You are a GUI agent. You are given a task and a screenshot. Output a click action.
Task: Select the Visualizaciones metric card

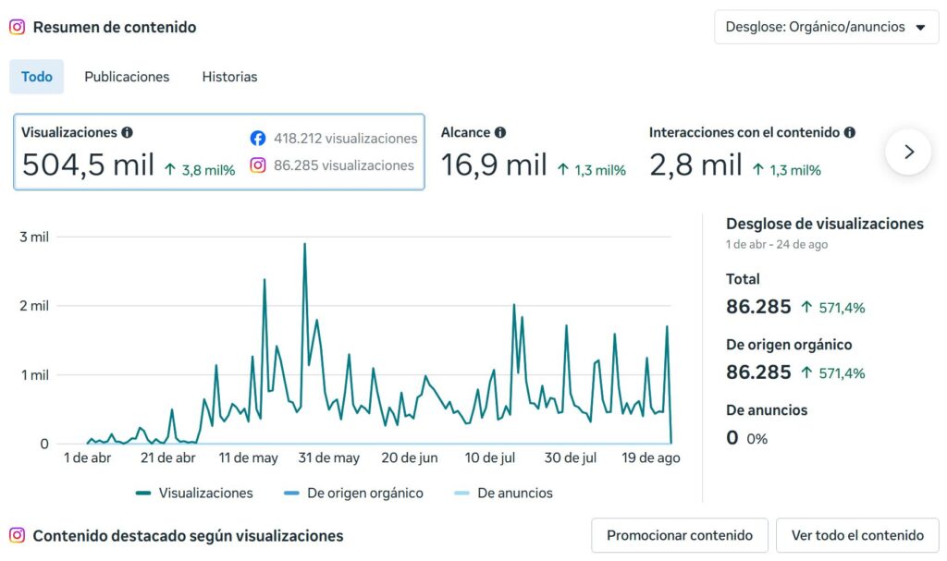218,152
